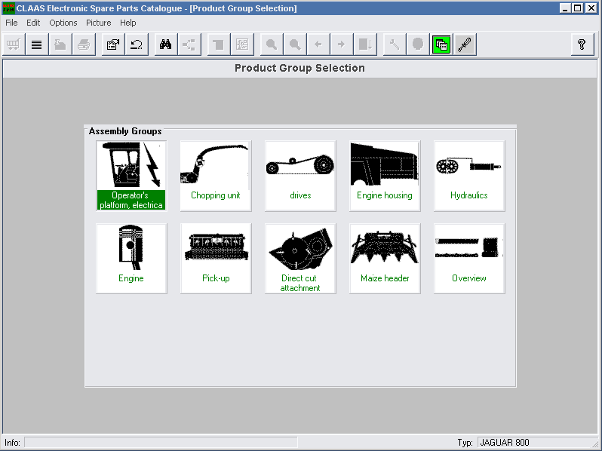Click the Product Group Selection heading
The height and width of the screenshot is (451, 602).
(299, 68)
